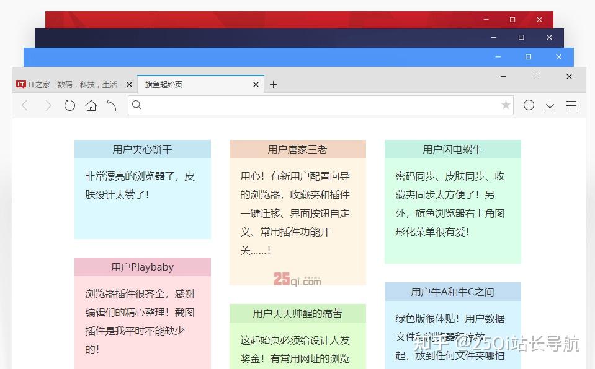Screen dimensions: 595x369
Task: Reload the page with the refresh icon
Action: click(x=69, y=105)
